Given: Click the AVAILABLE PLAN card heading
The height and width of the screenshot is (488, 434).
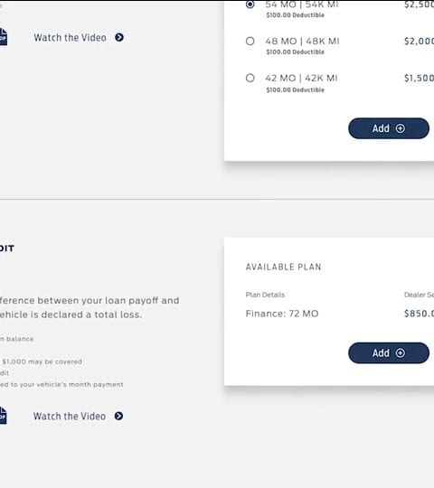Looking at the screenshot, I should click(283, 267).
